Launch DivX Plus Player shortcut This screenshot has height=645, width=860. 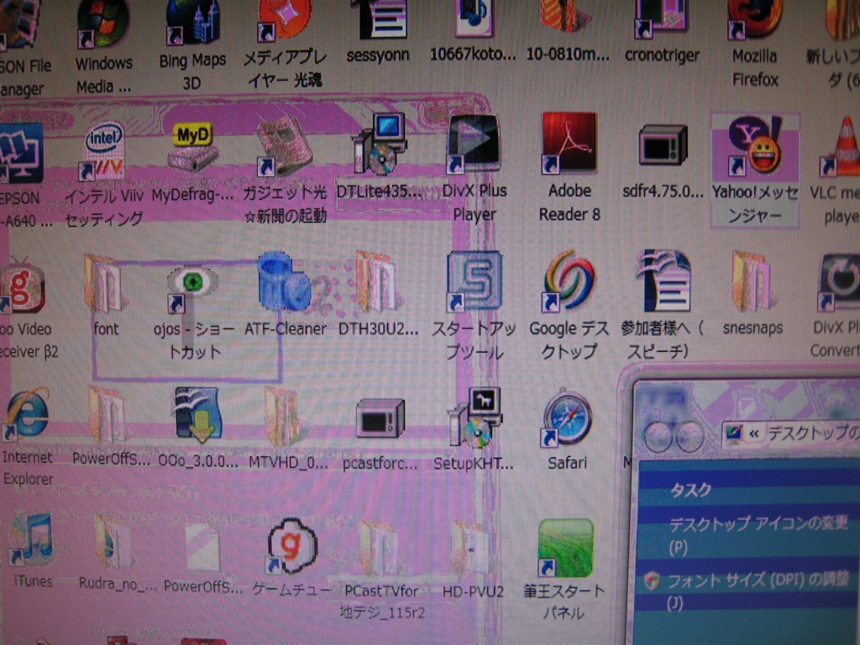473,144
